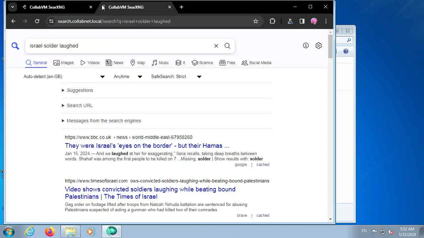Open cached version of Times of Israel result
This screenshot has height=238, width=424.
[x=263, y=216]
